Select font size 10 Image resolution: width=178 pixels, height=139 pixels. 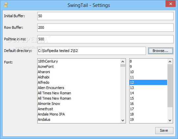148,72
